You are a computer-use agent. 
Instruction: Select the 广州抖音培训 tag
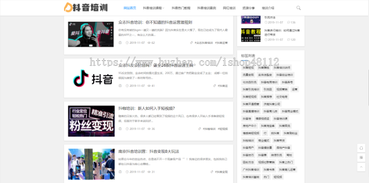point(251,169)
